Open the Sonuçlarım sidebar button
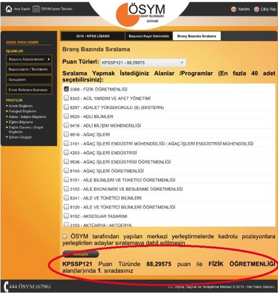 [x=29, y=80]
